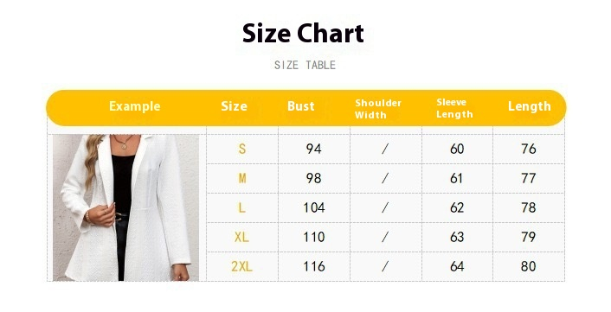Select the Example column header
611x312 pixels.
click(x=134, y=106)
